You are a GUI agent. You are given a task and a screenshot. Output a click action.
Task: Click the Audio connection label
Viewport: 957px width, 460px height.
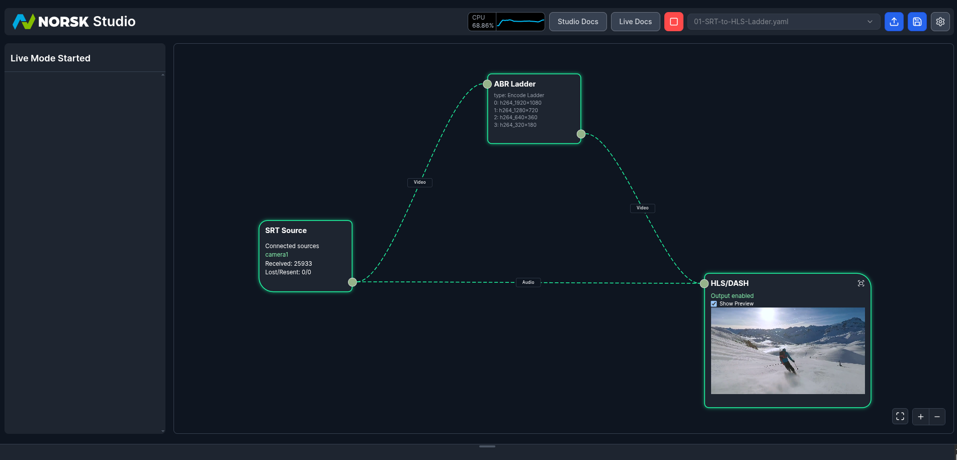click(528, 282)
